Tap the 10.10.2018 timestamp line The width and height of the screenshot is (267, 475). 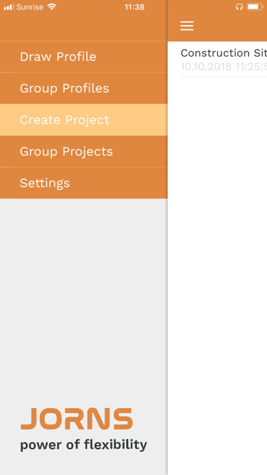[224, 66]
